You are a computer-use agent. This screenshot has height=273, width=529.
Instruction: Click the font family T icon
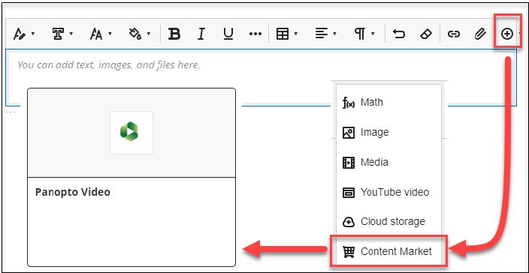pyautogui.click(x=58, y=34)
